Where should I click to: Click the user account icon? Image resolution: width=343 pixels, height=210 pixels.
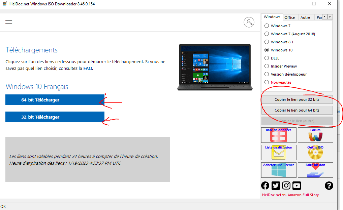pyautogui.click(x=249, y=22)
